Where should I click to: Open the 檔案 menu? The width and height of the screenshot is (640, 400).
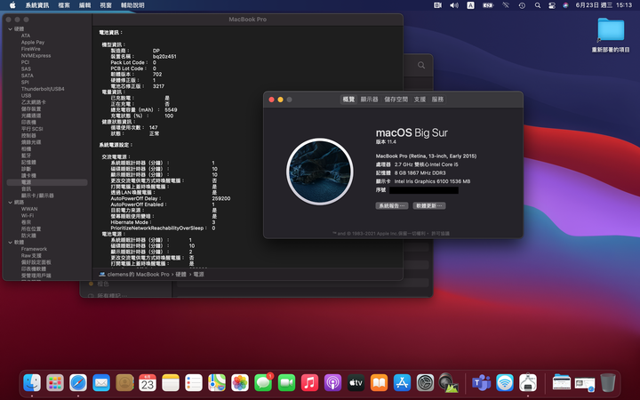click(x=64, y=5)
